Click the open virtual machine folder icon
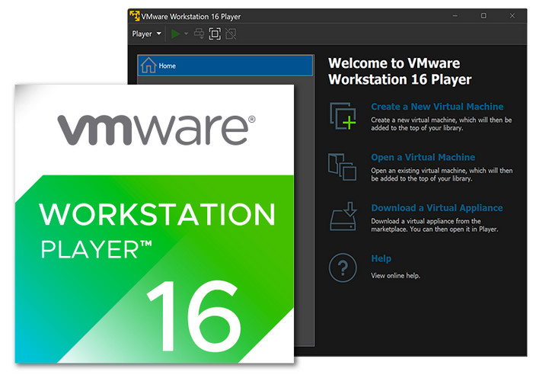 tap(343, 167)
